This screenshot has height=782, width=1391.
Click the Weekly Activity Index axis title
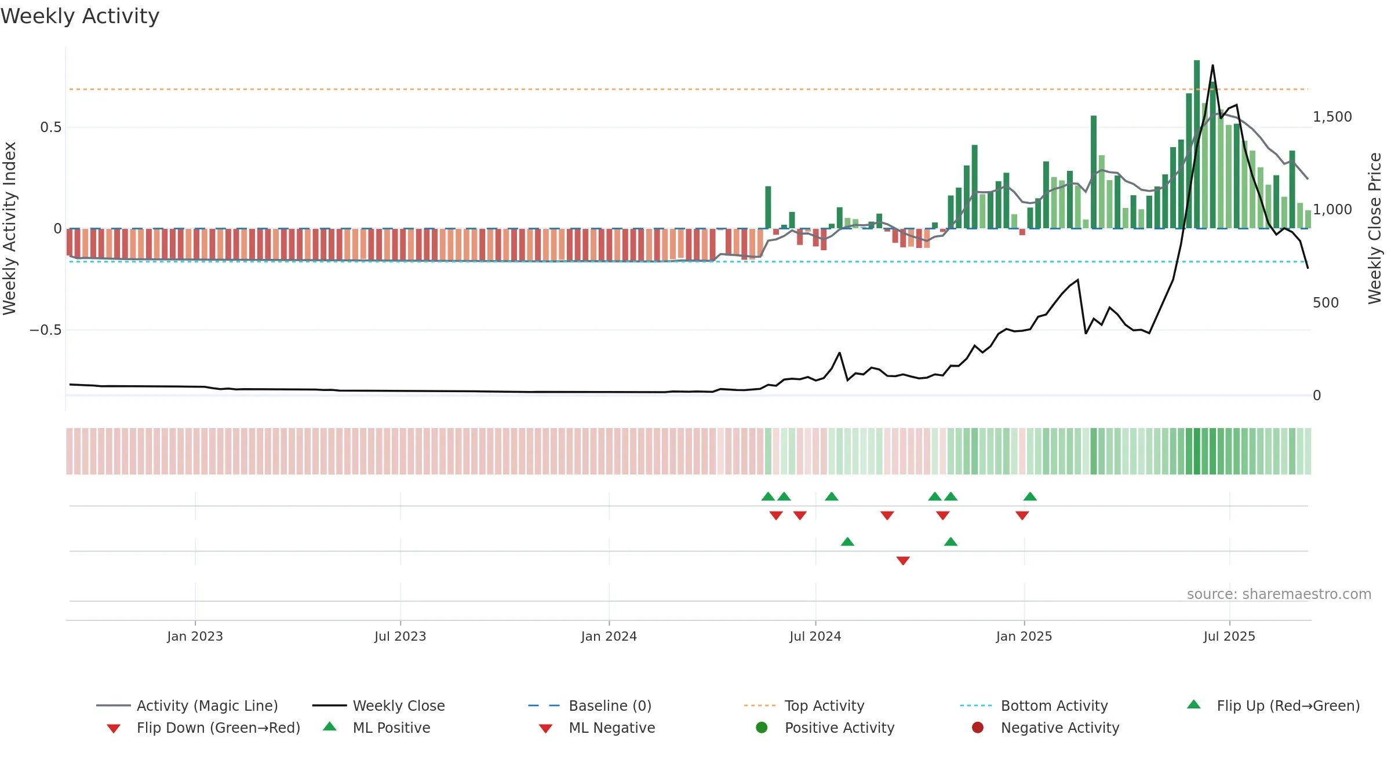(x=9, y=228)
